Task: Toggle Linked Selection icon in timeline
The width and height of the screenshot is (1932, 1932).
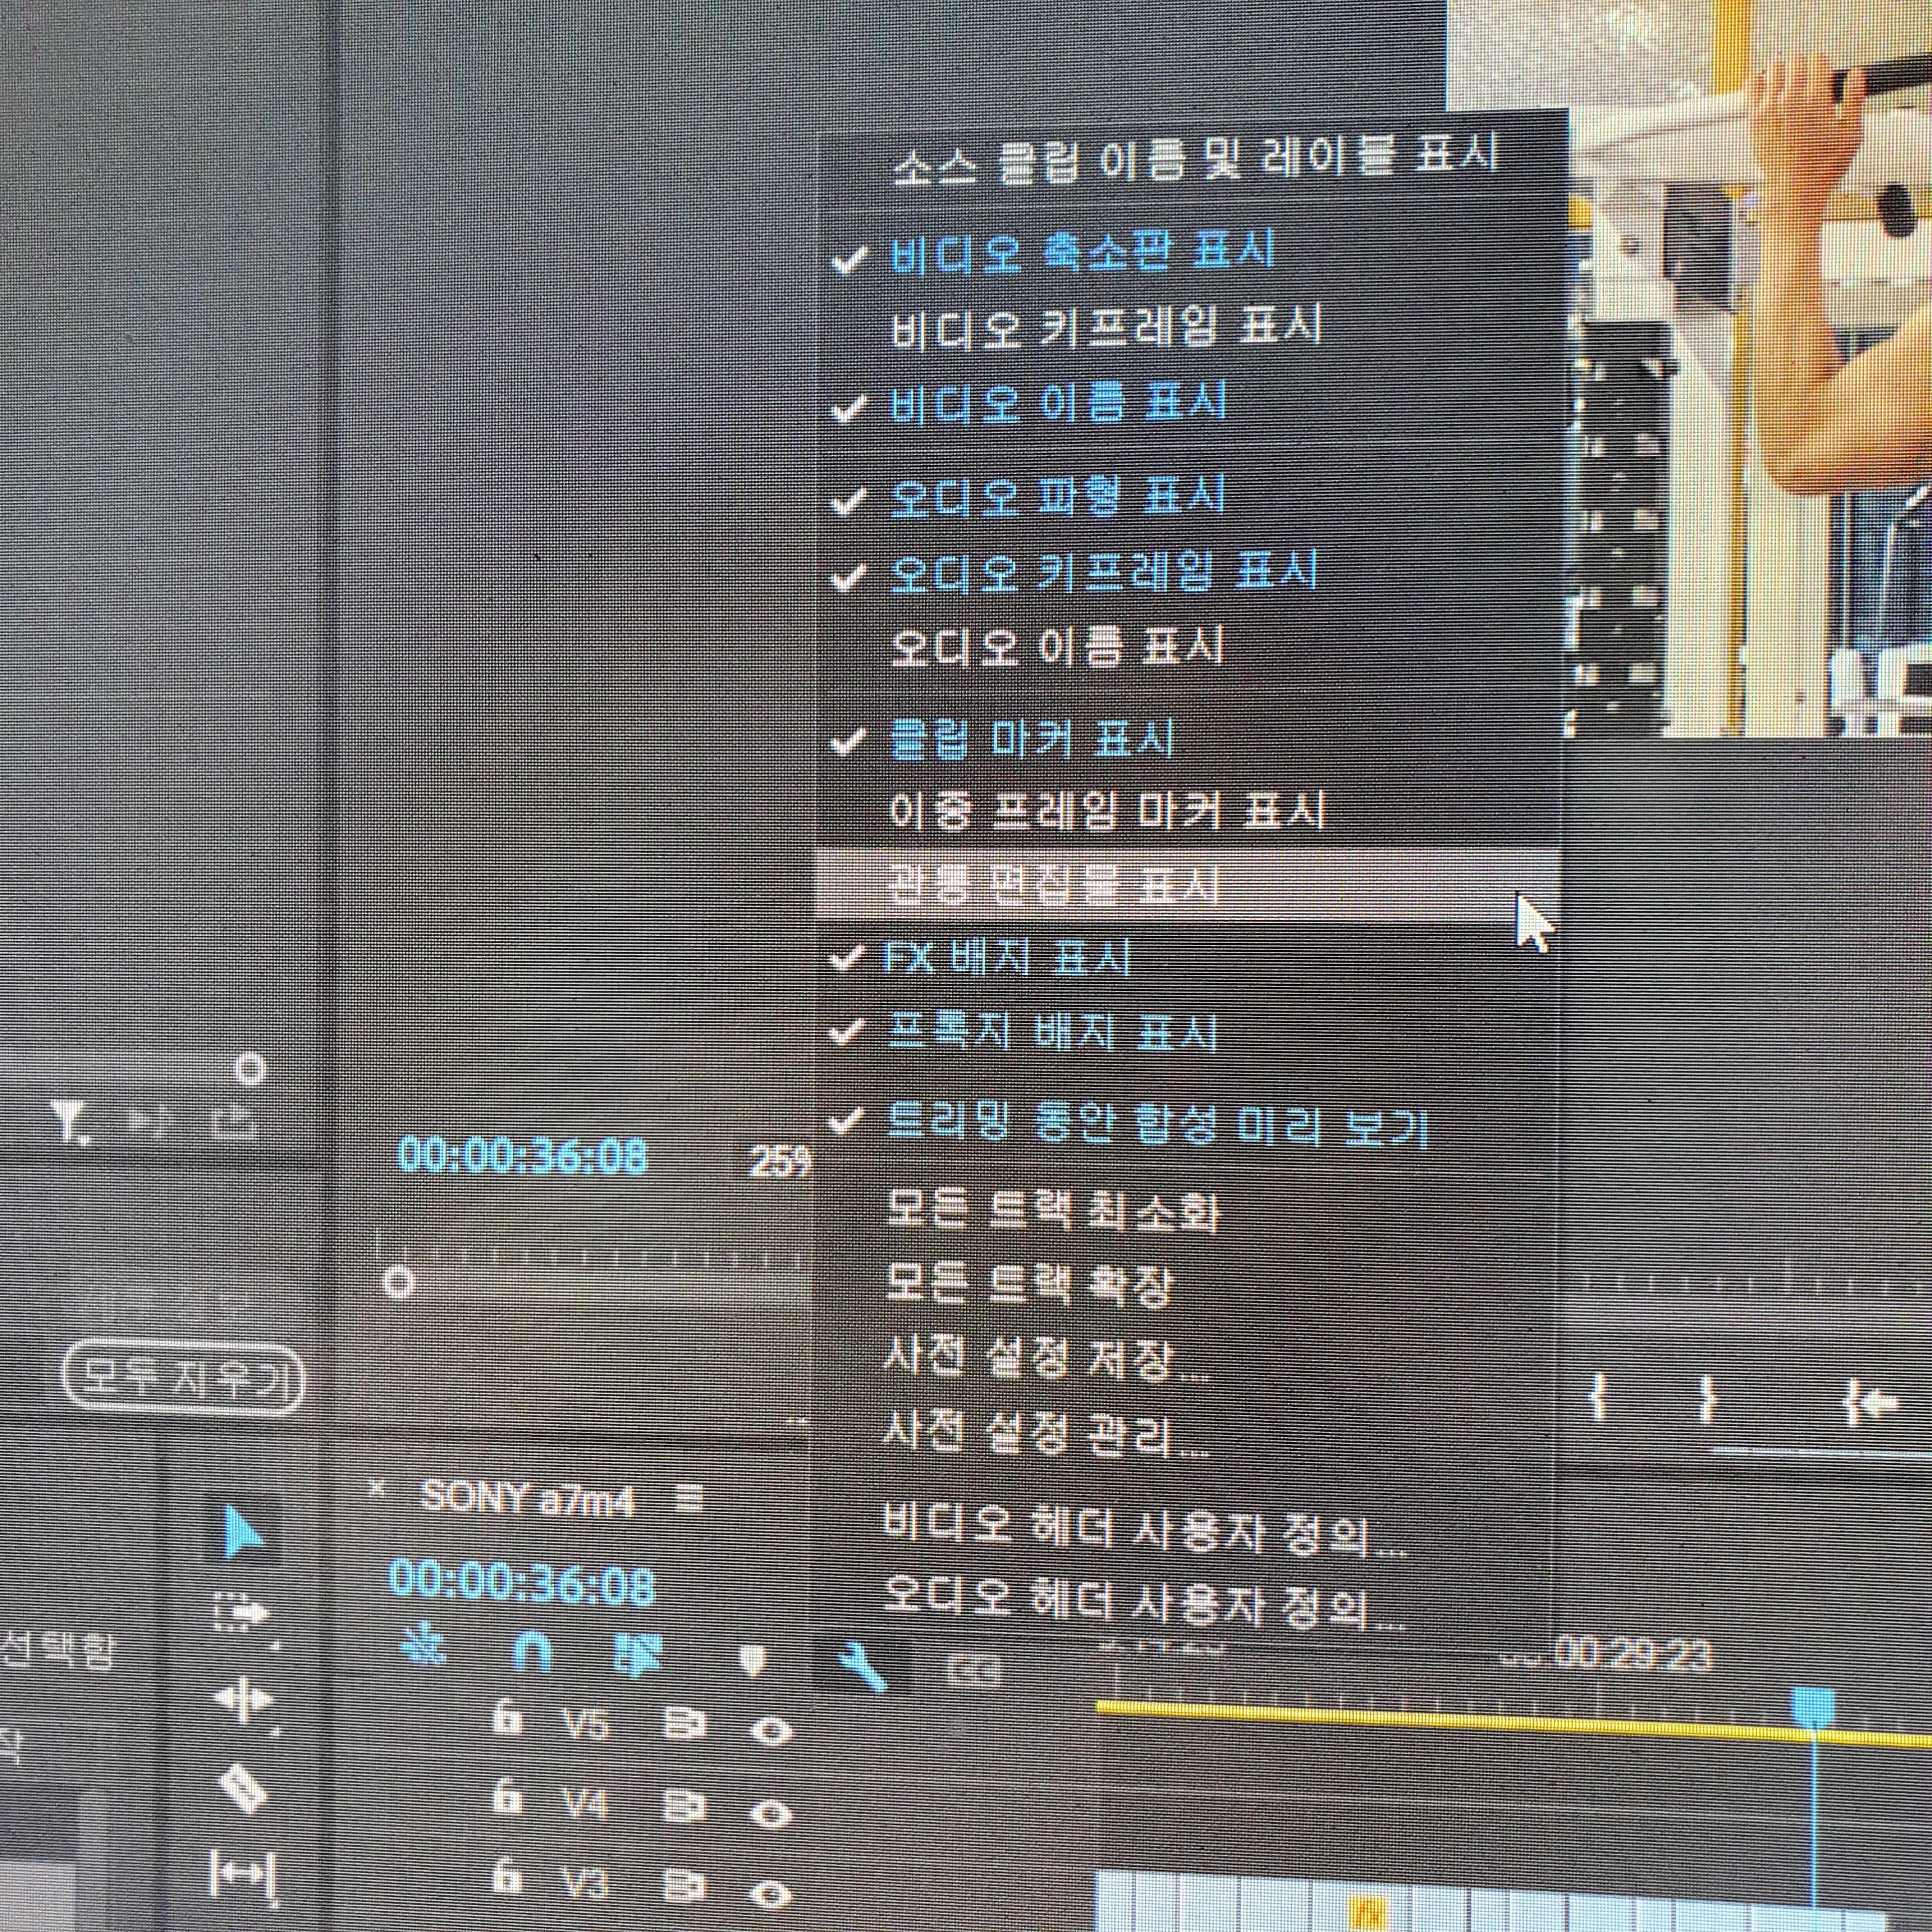Action: [638, 1654]
